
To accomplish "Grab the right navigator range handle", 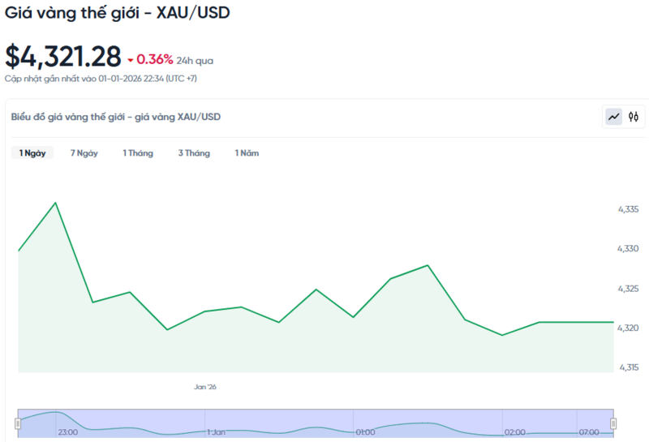I will pos(613,423).
